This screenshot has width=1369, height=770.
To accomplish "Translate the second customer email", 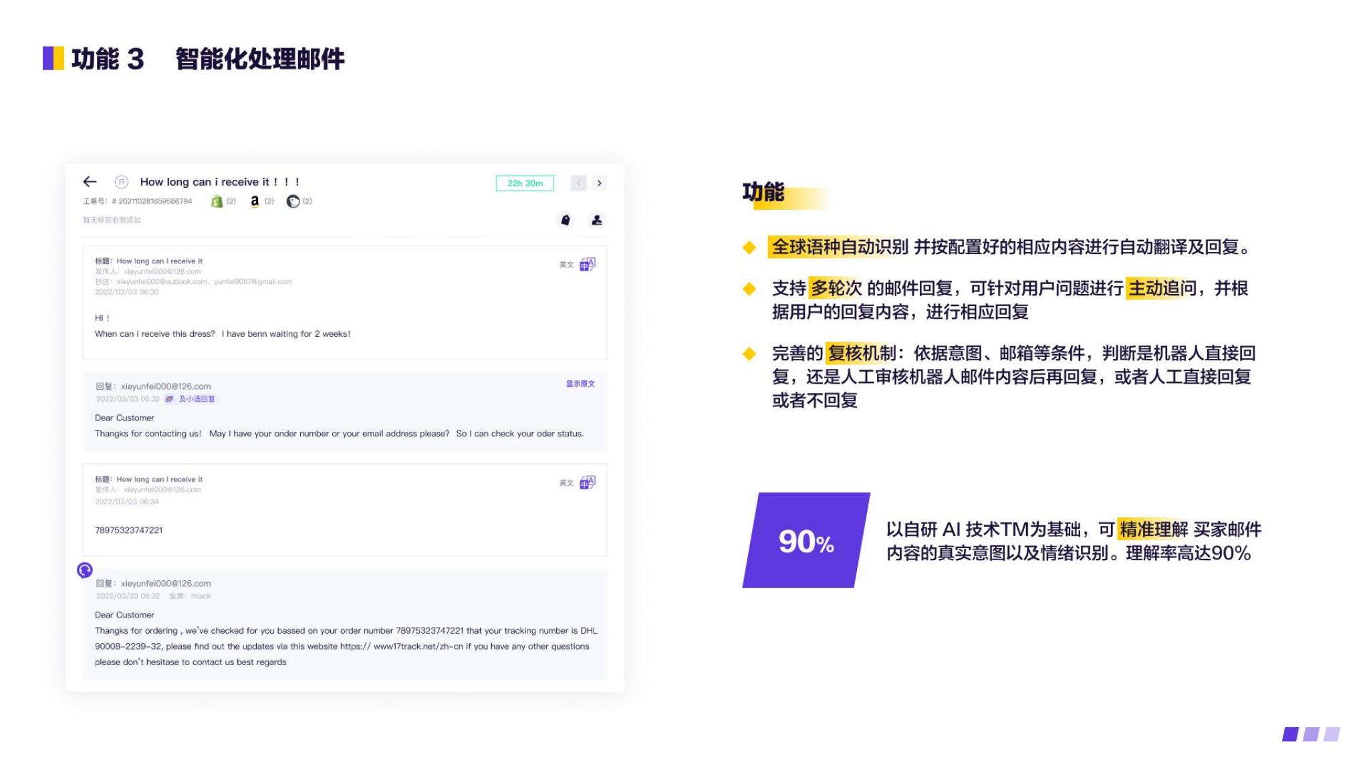I will pos(588,483).
